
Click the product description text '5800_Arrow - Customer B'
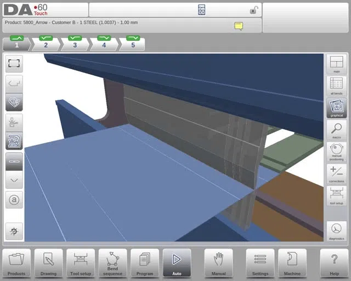[49, 23]
